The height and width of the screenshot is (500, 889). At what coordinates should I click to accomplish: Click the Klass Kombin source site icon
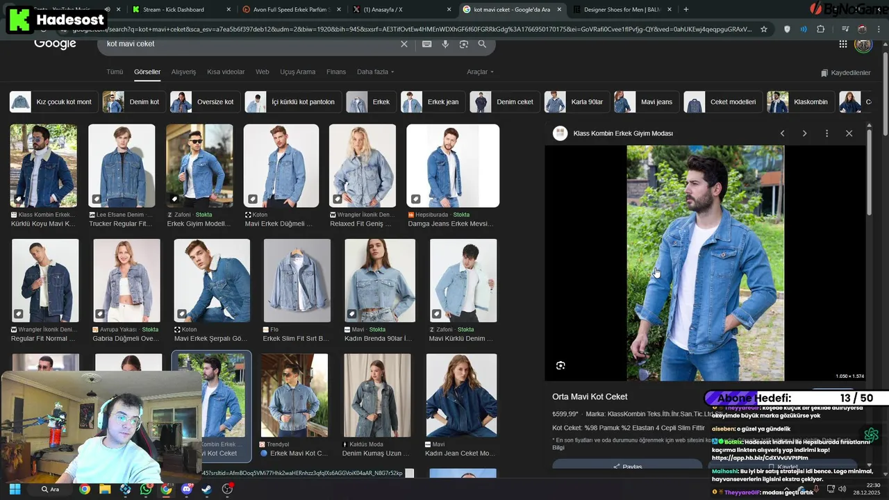point(560,133)
